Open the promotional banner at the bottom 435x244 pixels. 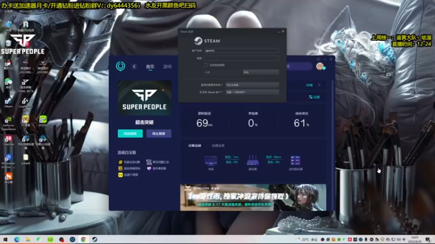click(x=253, y=197)
